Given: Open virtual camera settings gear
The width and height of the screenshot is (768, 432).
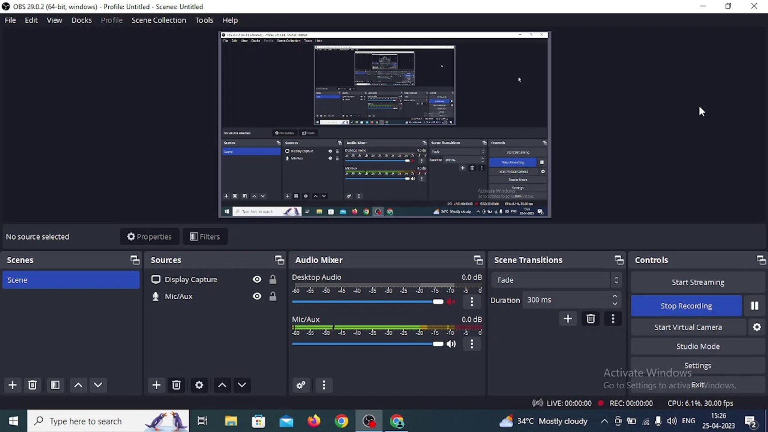Looking at the screenshot, I should coord(757,327).
